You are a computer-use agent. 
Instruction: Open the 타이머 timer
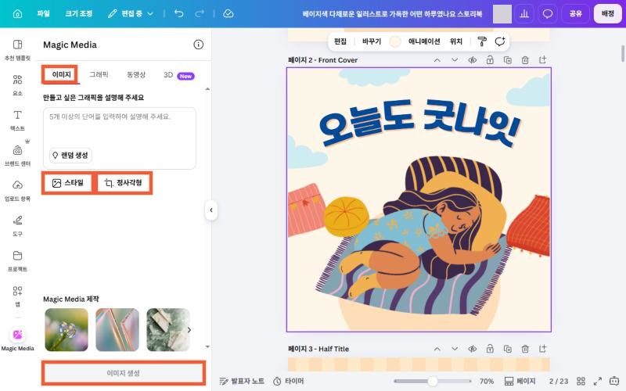[x=288, y=381]
